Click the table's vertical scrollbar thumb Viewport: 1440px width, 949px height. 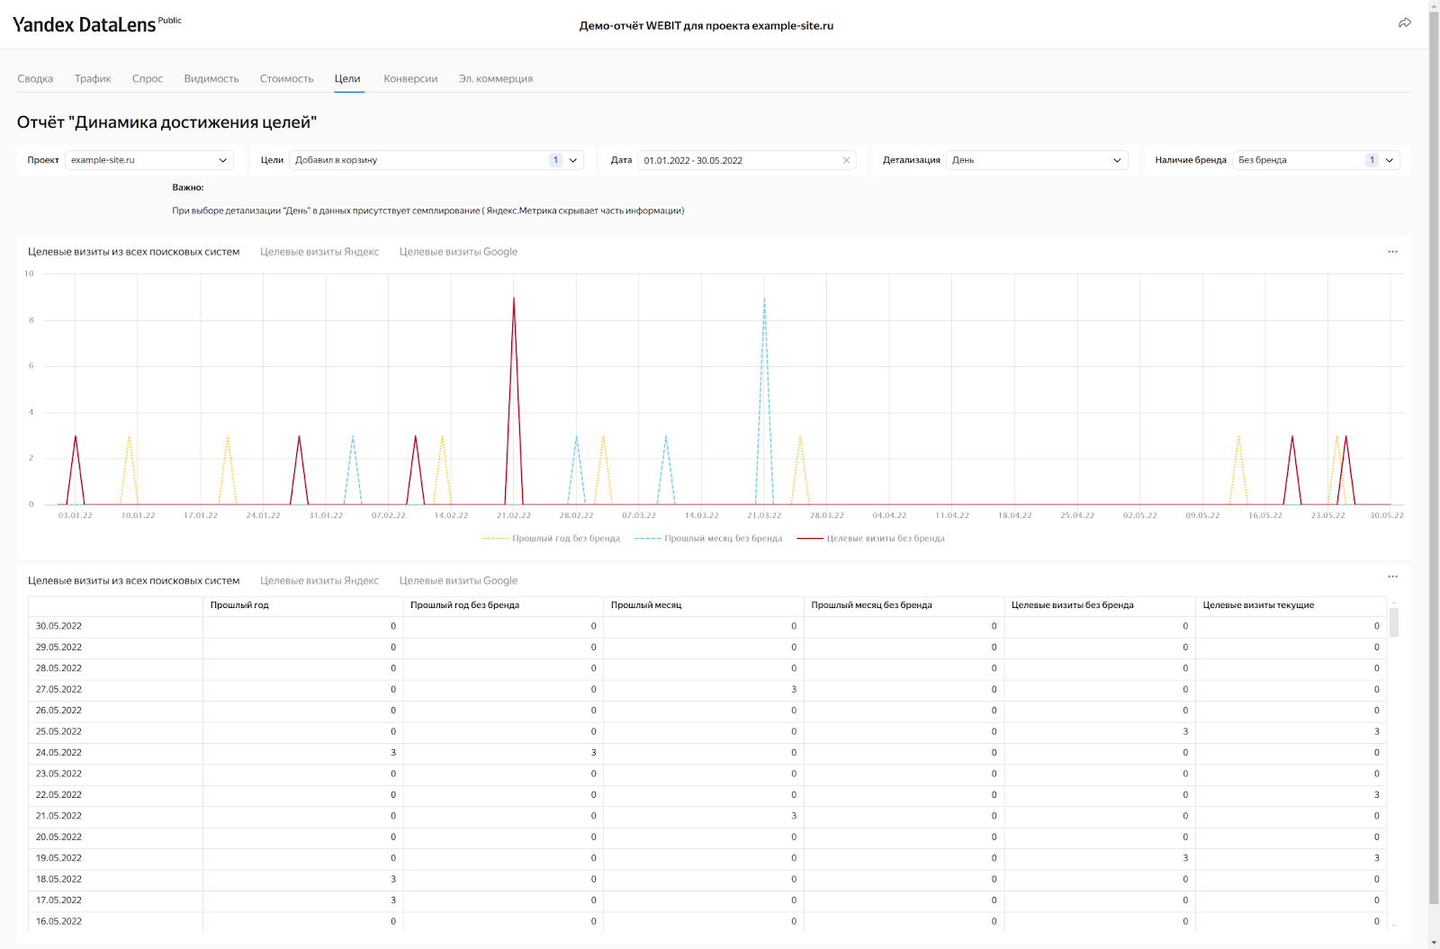click(x=1393, y=622)
